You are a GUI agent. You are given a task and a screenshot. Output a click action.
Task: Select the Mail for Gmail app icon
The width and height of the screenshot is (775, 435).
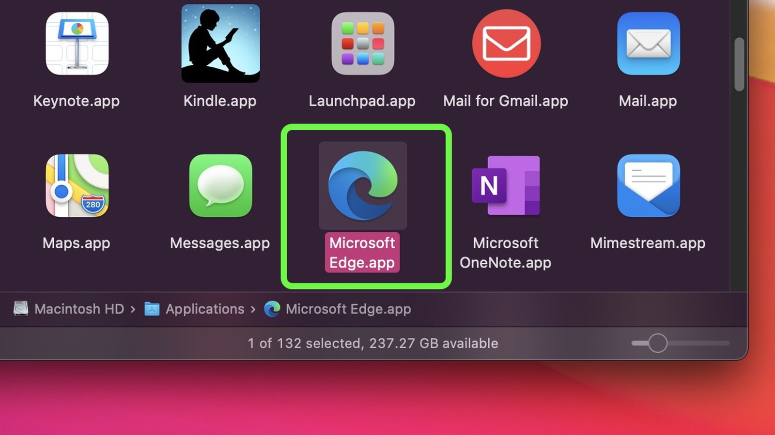pyautogui.click(x=506, y=44)
